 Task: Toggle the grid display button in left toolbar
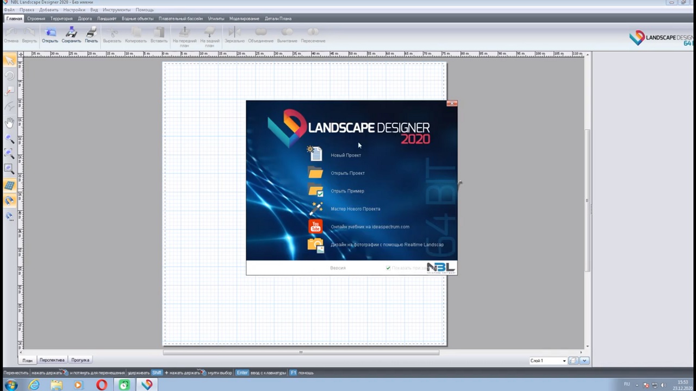(x=9, y=186)
